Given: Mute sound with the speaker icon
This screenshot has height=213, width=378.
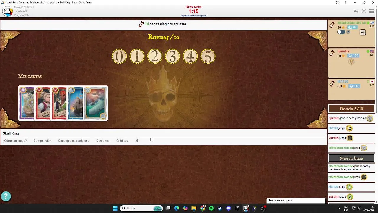Looking at the screenshot, I should (x=356, y=11).
